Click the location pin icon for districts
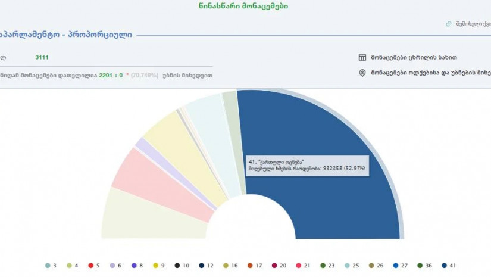The width and height of the screenshot is (491, 277). coord(362,73)
